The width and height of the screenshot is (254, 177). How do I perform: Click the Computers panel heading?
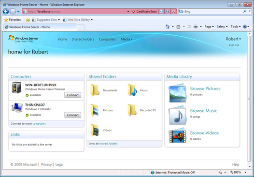21,77
